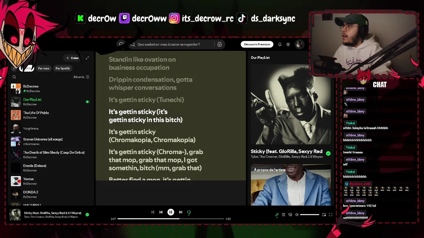Screen dimensions: 424x238
Task: Adjust the volume slider
Action: tap(309, 215)
